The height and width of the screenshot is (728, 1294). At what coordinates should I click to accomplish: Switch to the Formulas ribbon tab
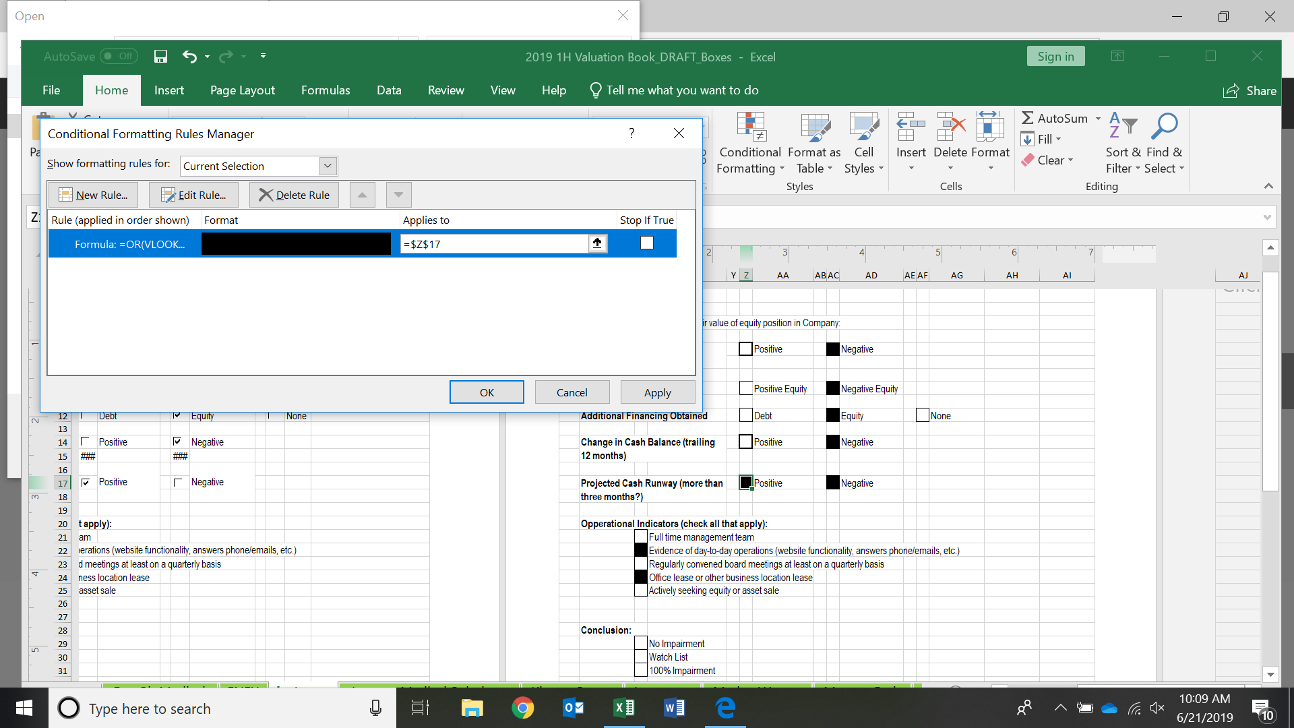(x=326, y=90)
